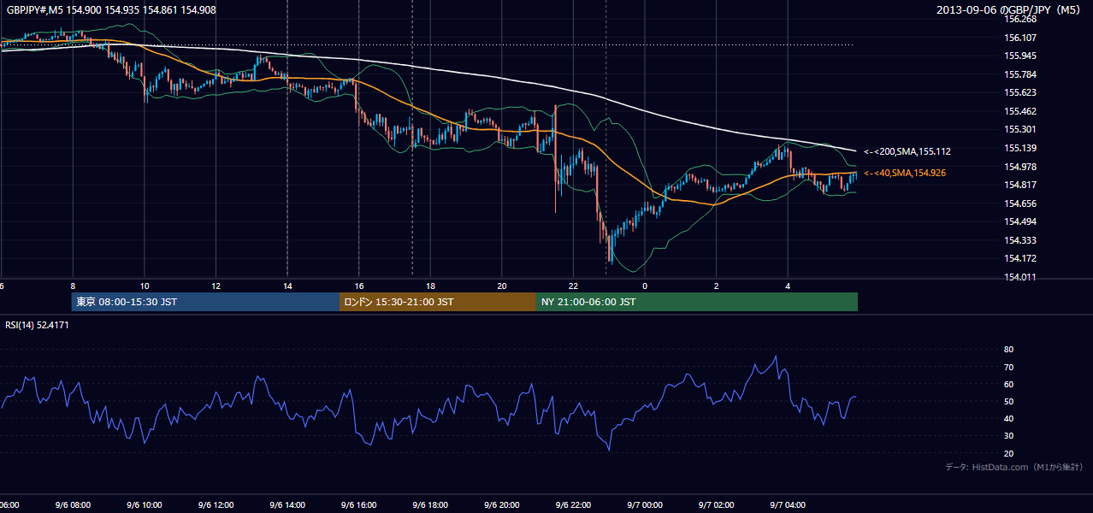Screen dimensions: 1093x513
Task: Click hour tick 12 under the candlestick chart
Action: (216, 286)
